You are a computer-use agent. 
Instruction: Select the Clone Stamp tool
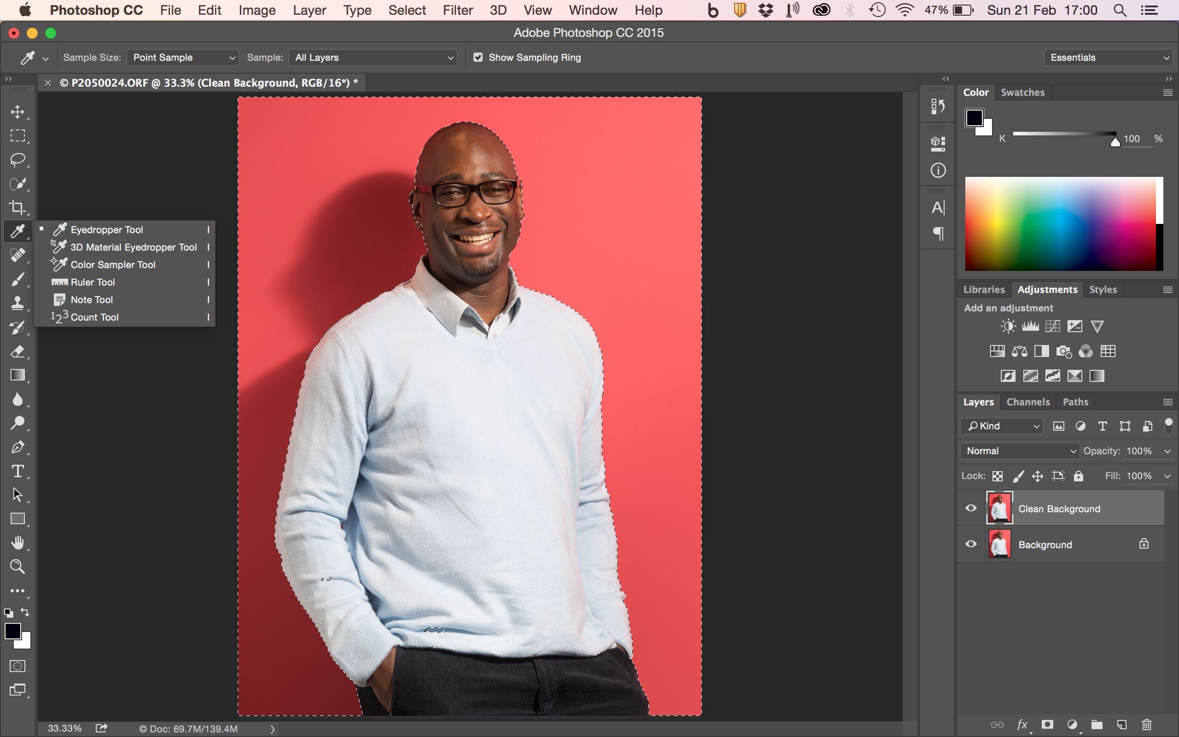[x=18, y=303]
